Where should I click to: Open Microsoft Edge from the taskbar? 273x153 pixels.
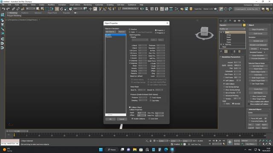pyautogui.click(x=166, y=150)
